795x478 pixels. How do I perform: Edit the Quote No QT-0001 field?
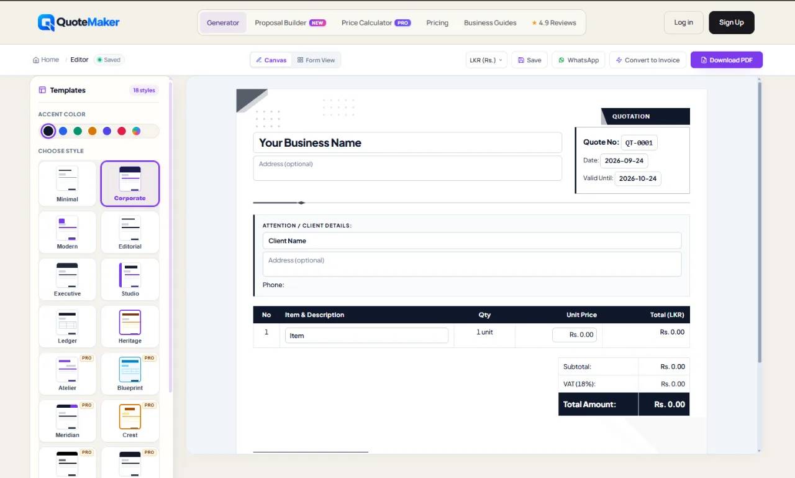coord(639,142)
